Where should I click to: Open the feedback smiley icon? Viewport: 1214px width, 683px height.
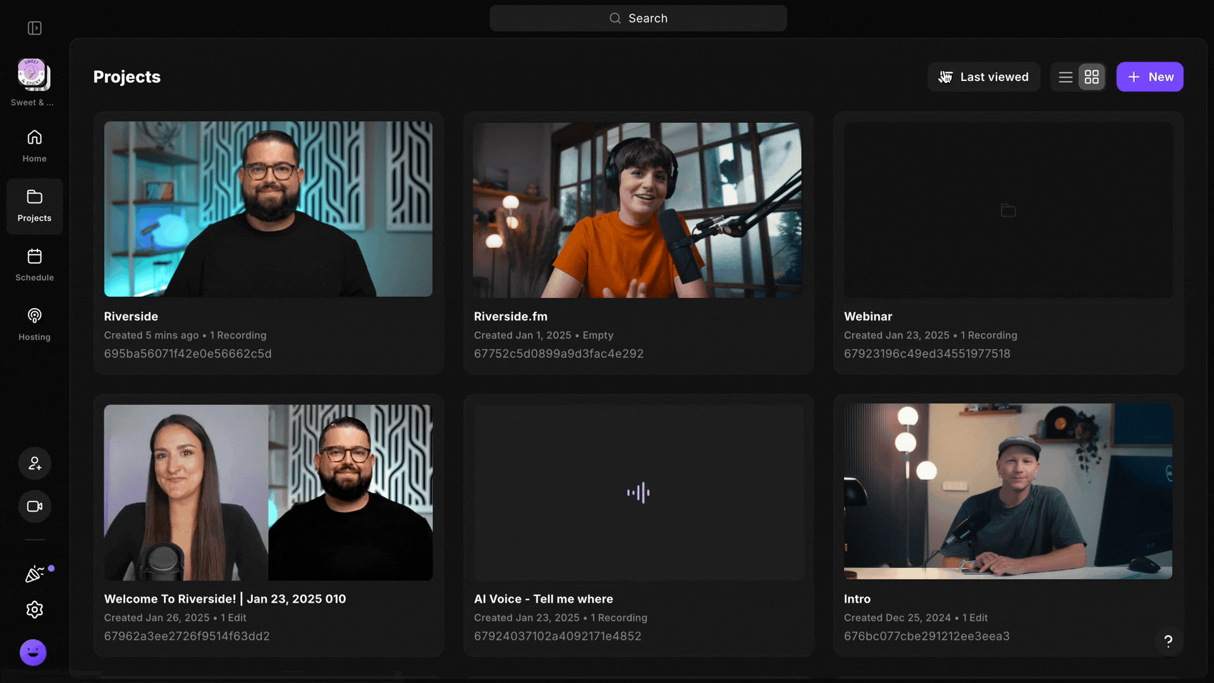pos(32,652)
